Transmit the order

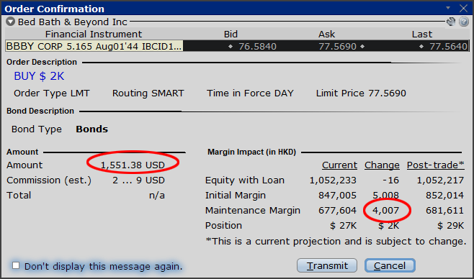point(327,265)
